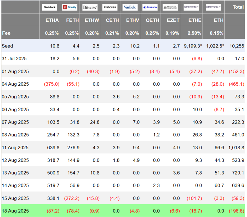Click the Fidelity logo
This screenshot has height=217, width=247.
70,7
